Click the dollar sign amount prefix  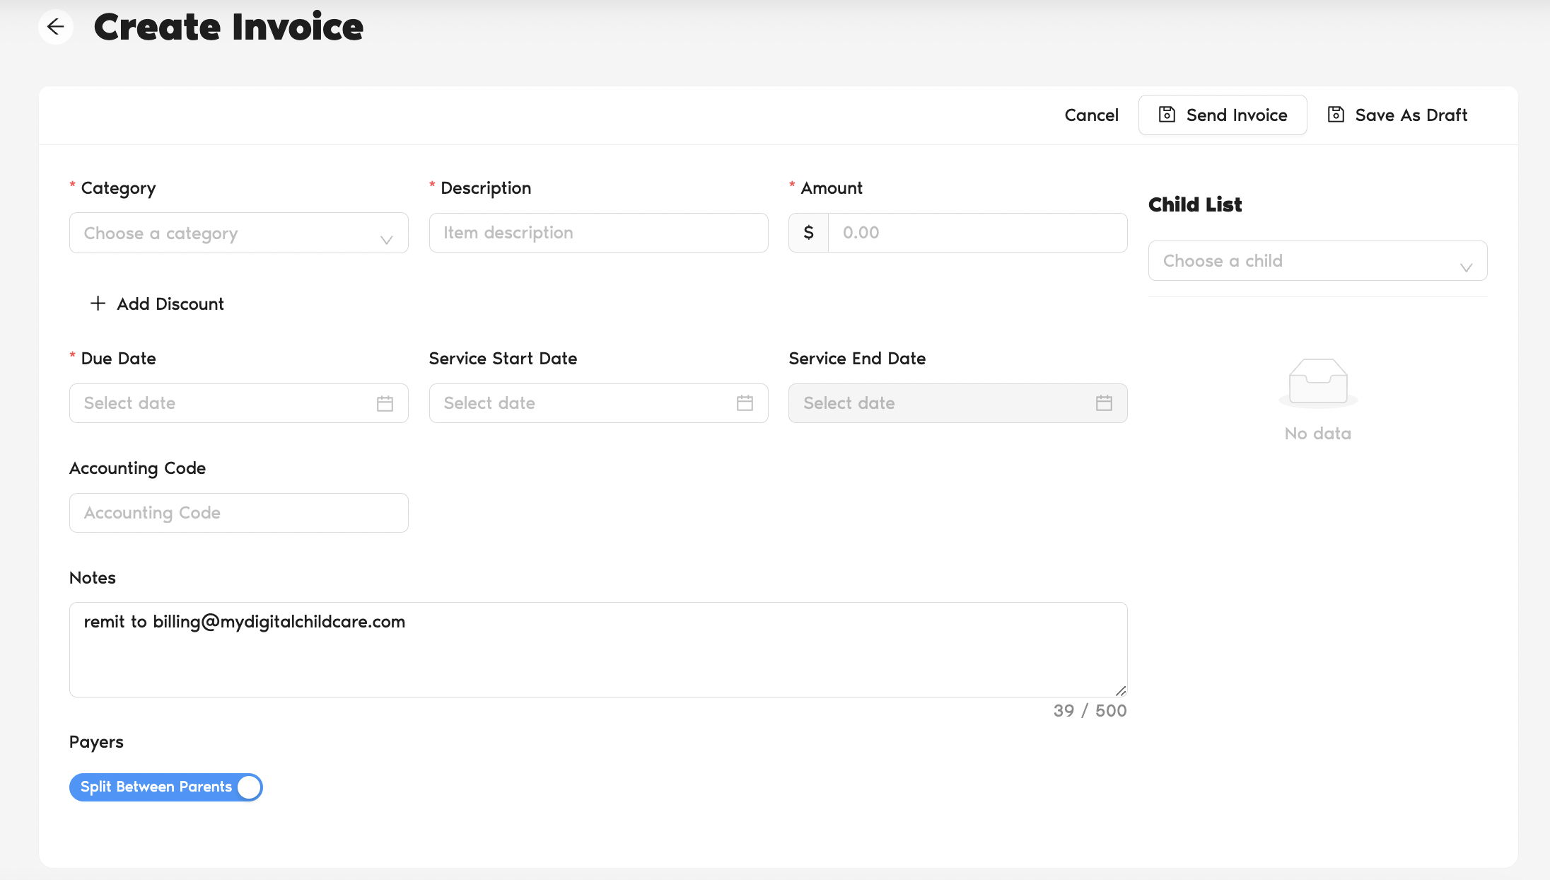pyautogui.click(x=808, y=233)
